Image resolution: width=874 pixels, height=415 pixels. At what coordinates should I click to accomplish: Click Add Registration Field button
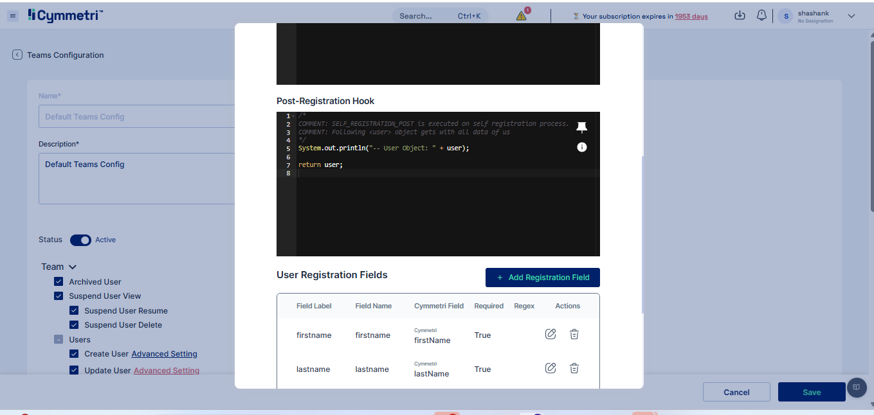tap(543, 278)
